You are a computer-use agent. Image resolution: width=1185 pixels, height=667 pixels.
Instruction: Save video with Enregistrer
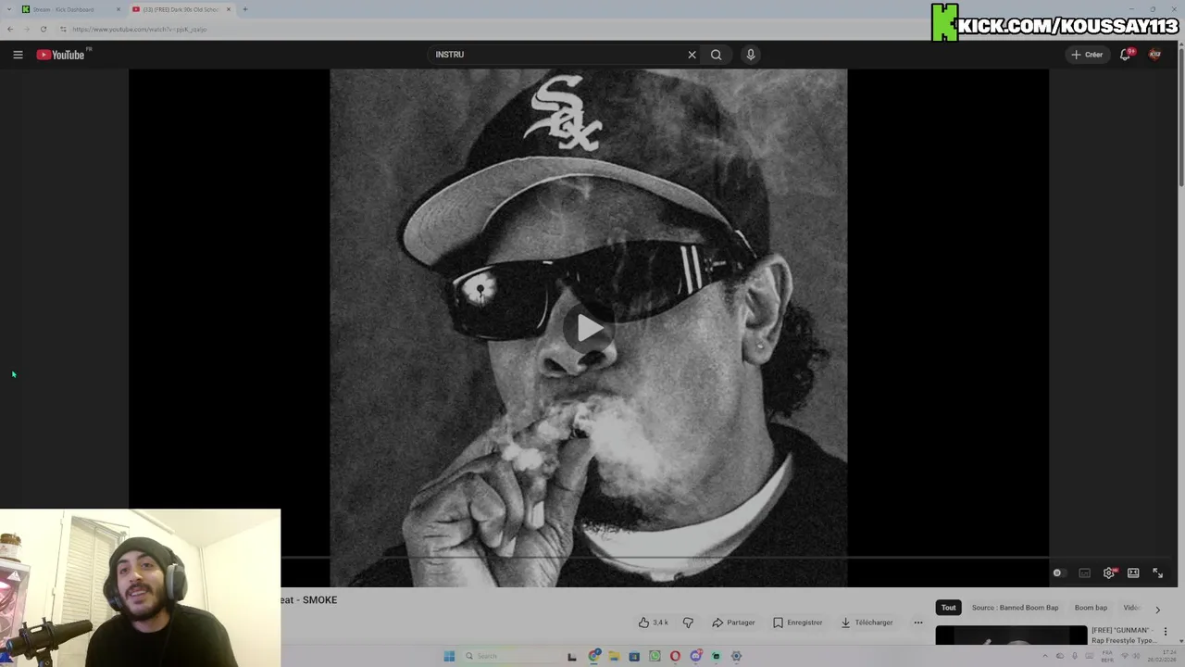pyautogui.click(x=797, y=623)
